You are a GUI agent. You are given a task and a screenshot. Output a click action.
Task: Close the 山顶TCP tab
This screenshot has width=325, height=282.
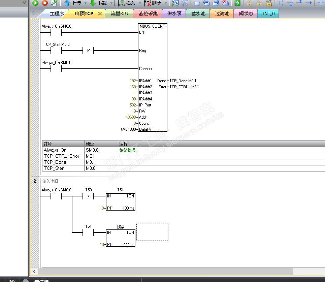tap(100, 14)
